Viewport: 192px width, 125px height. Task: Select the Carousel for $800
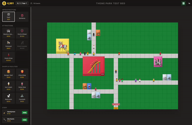[8, 44]
